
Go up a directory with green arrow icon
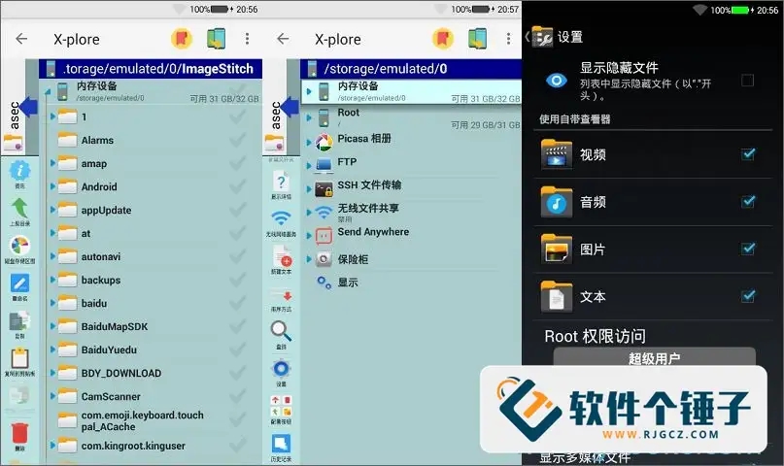click(20, 209)
